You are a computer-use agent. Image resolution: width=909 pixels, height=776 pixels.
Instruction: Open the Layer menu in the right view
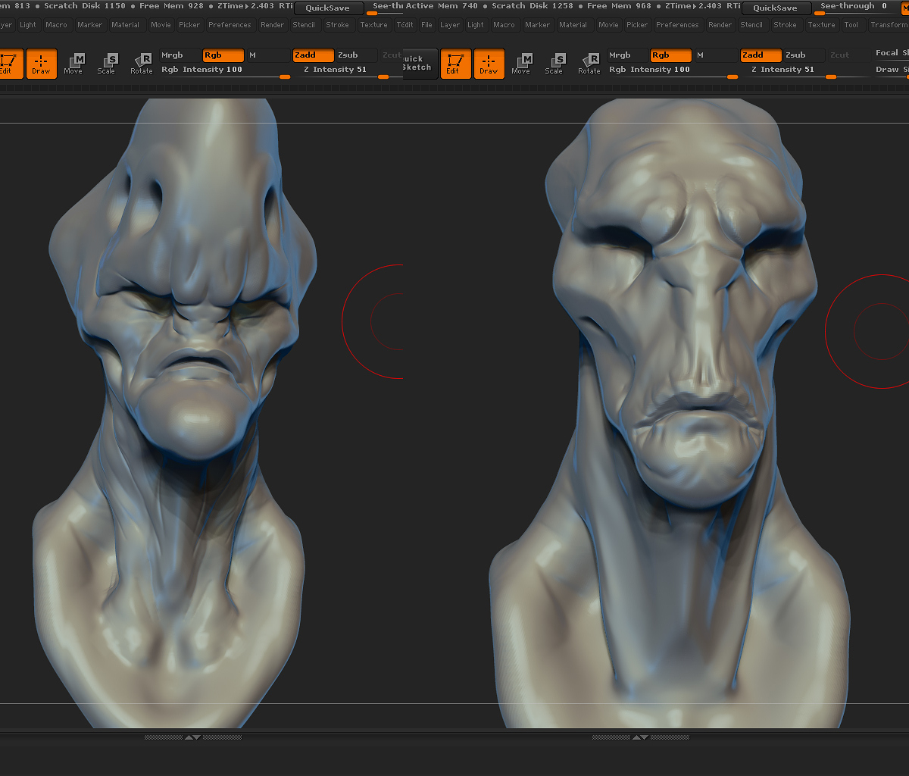coord(450,25)
